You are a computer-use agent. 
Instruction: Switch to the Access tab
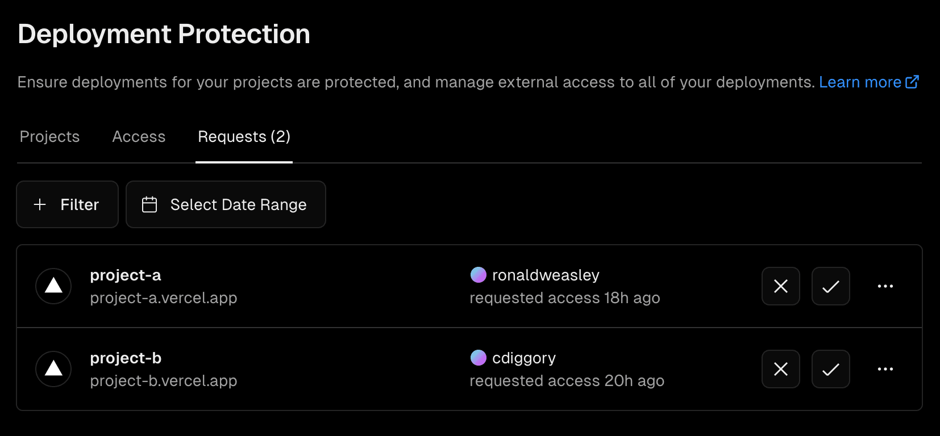tap(139, 136)
